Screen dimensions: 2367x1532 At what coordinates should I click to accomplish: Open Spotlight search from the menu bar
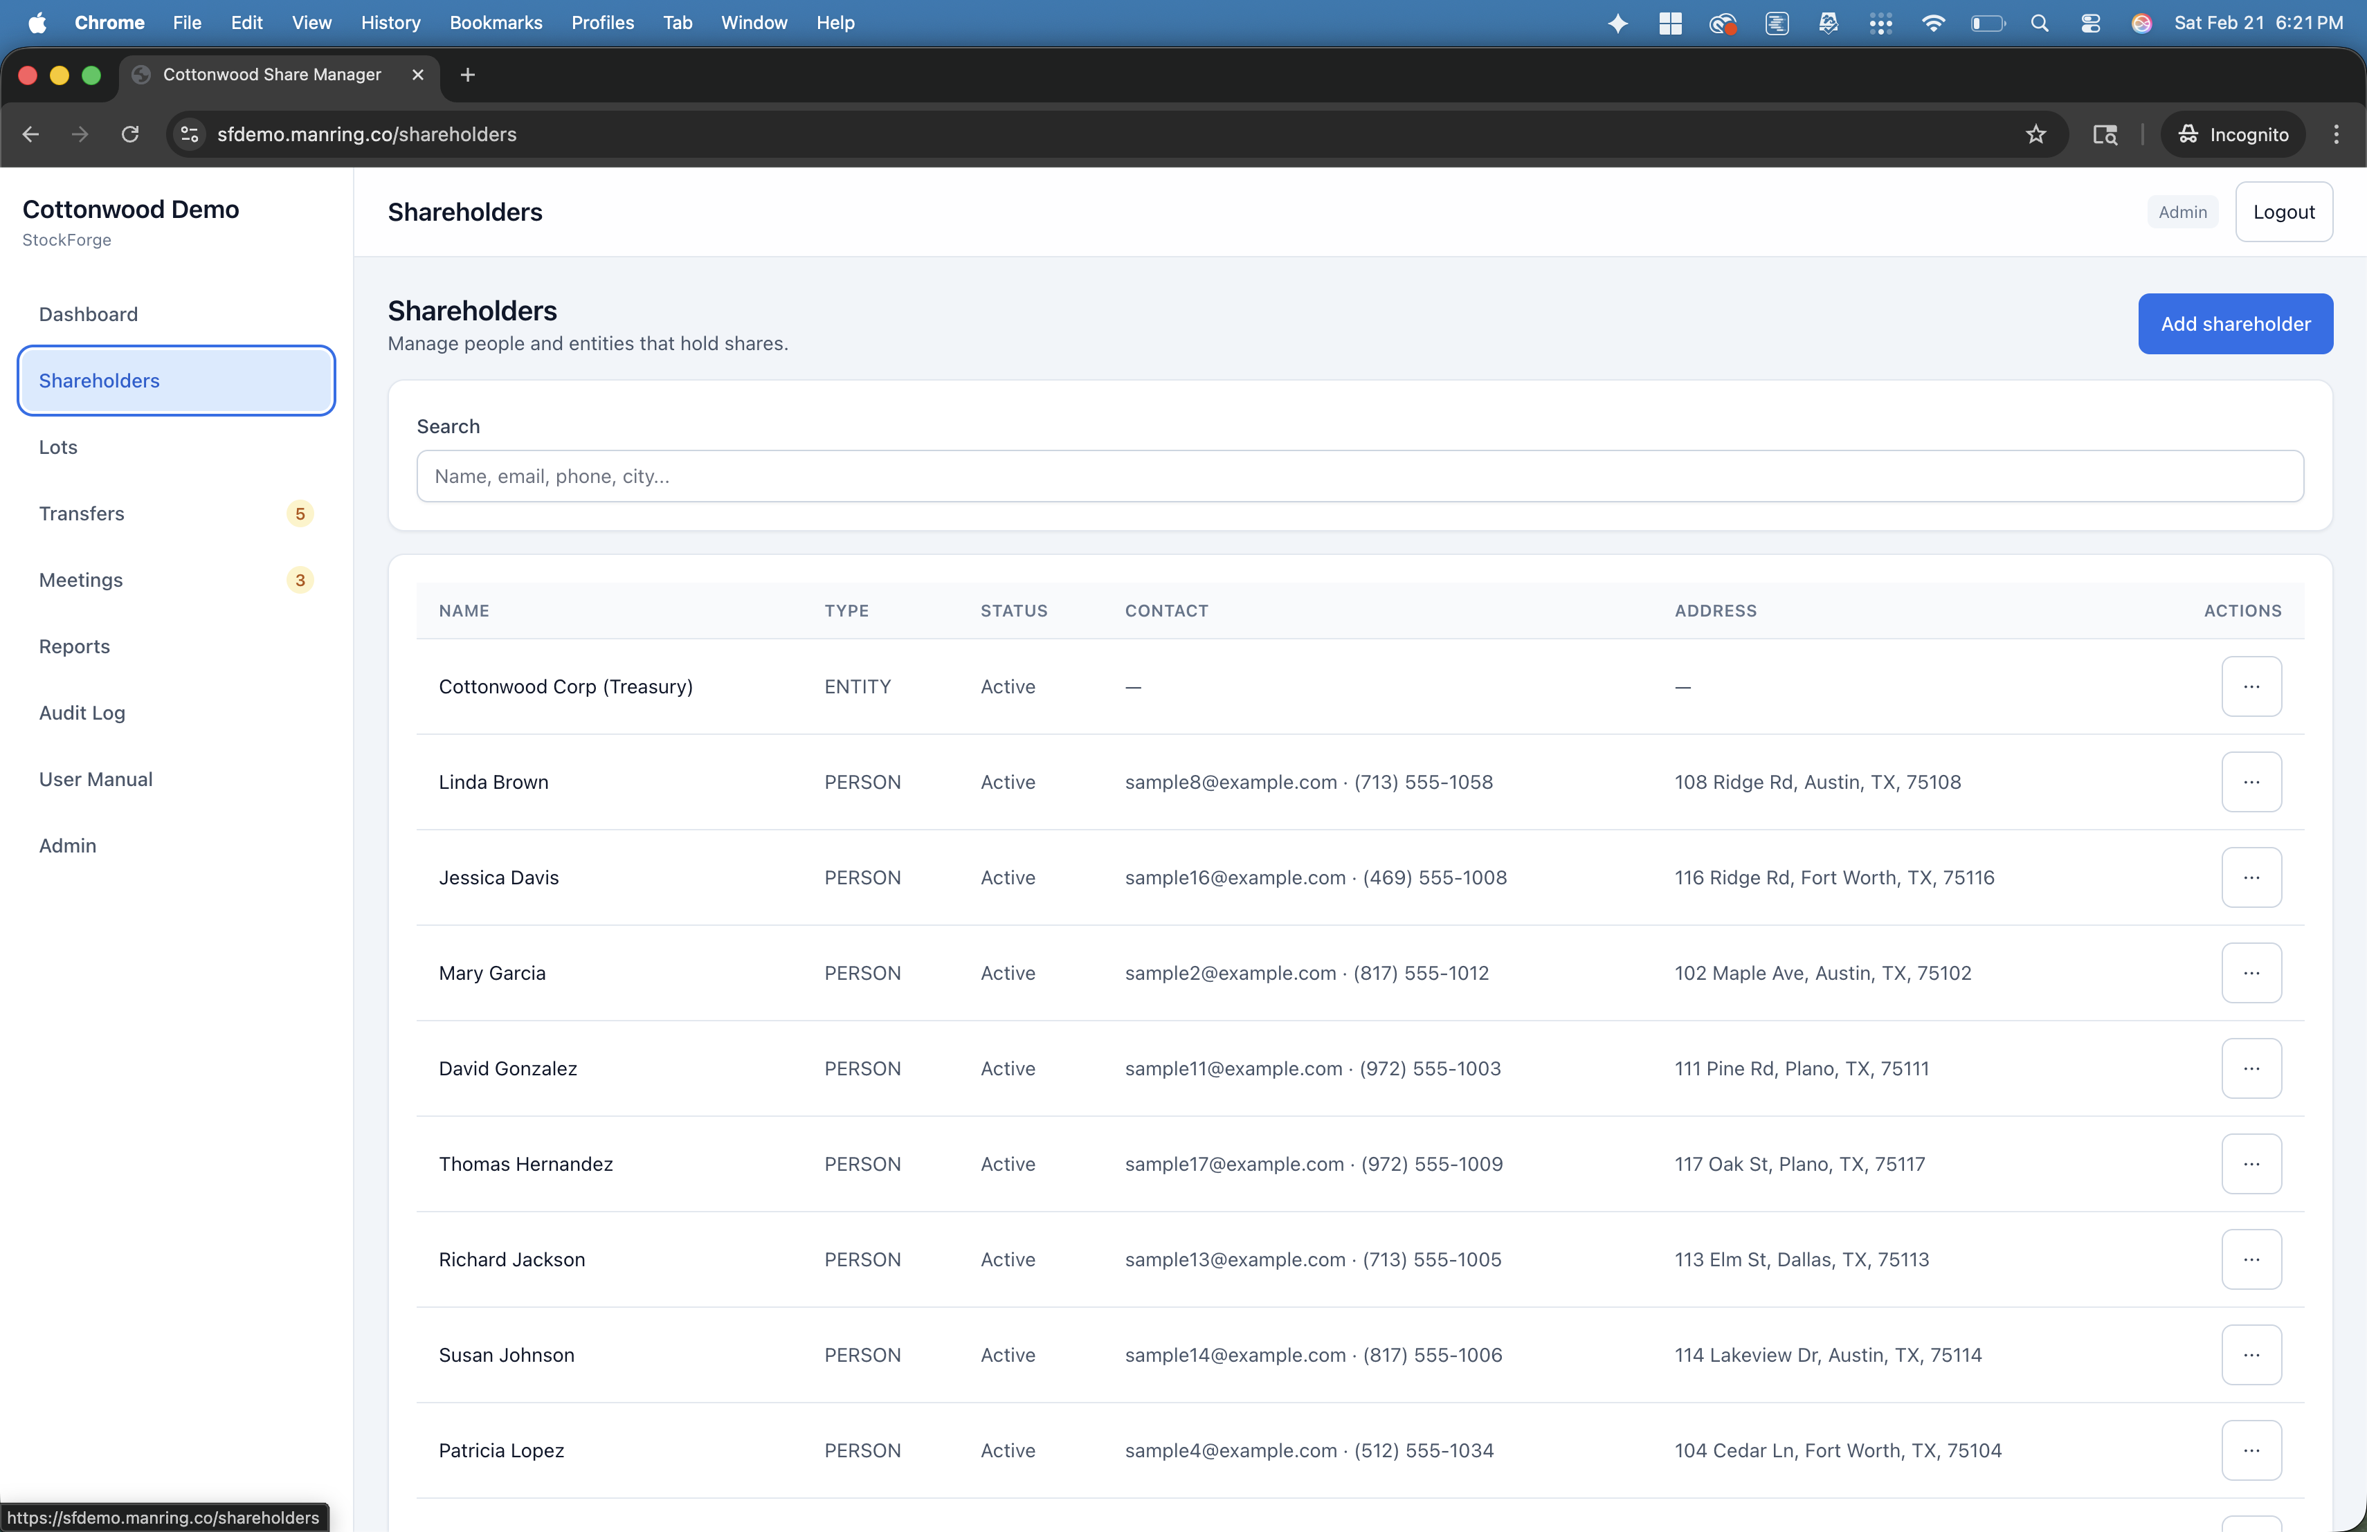[x=2040, y=22]
